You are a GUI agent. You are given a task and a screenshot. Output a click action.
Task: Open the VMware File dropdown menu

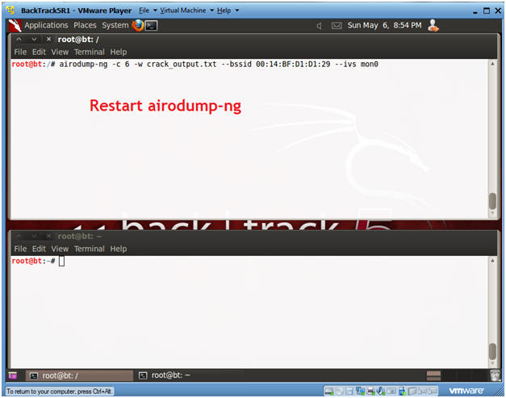tap(148, 10)
